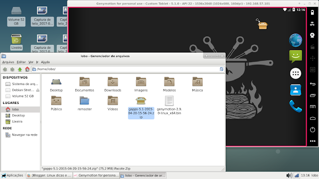Viewport: 319px width, 179px height.
Task: Tap Genymotion home button
Action: [313, 118]
